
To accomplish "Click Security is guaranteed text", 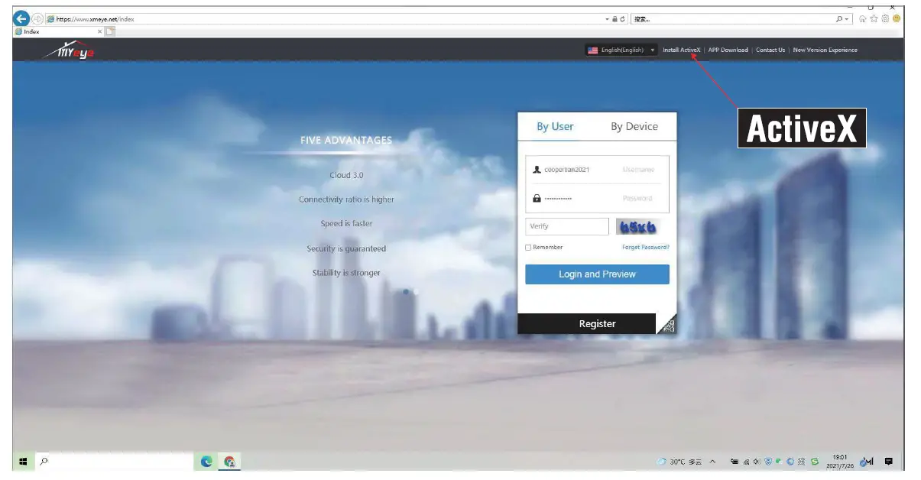I will tap(346, 248).
